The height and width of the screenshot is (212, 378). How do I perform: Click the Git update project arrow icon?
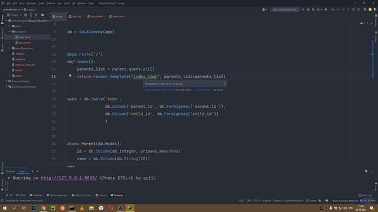338,9
